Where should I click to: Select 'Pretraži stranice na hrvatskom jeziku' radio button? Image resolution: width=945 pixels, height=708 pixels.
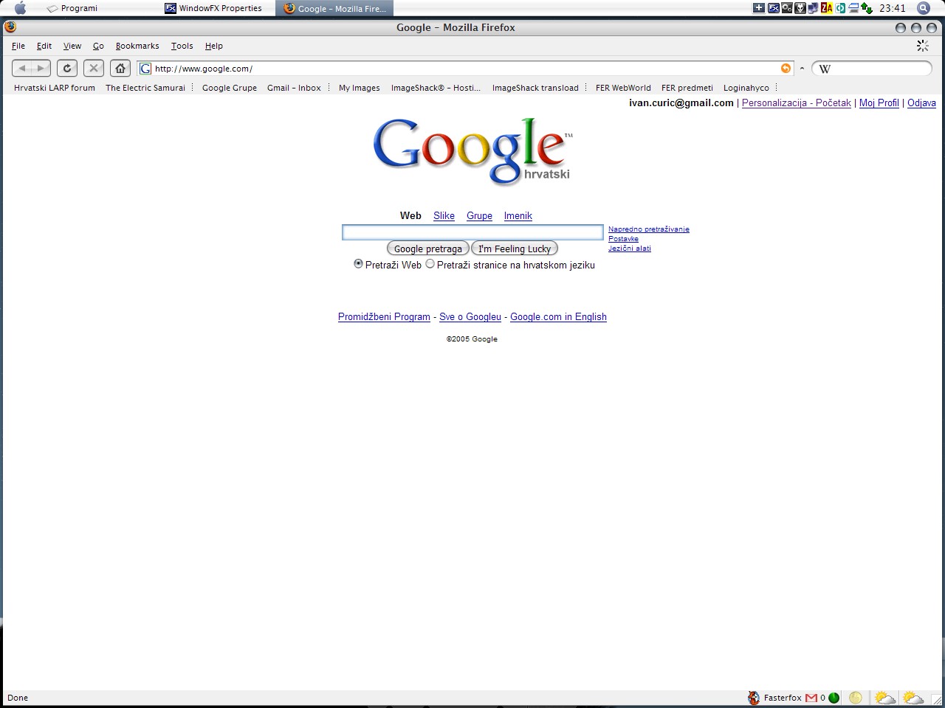click(430, 264)
